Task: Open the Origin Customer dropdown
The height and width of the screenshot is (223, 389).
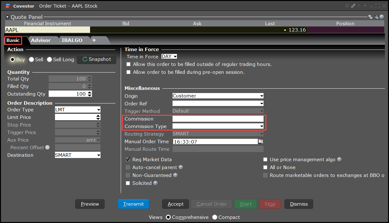Action: click(218, 96)
